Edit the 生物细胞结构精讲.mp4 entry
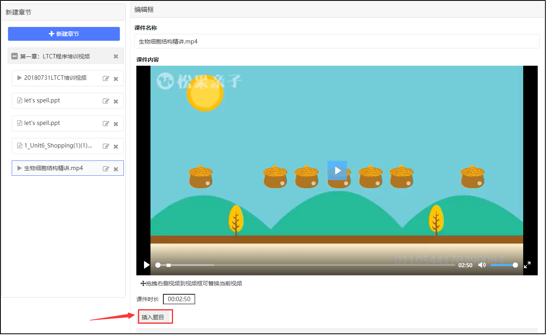Viewport: 547px width, 335px height. pyautogui.click(x=106, y=169)
